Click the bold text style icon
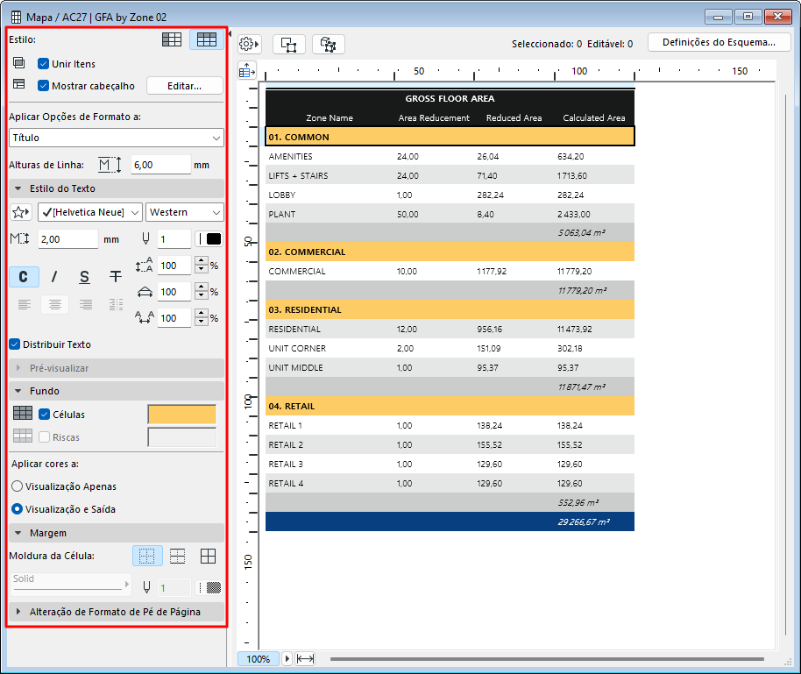 (x=24, y=277)
